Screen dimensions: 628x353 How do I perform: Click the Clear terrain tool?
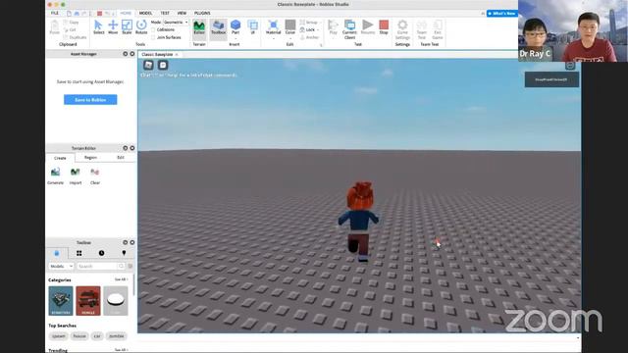pyautogui.click(x=95, y=176)
